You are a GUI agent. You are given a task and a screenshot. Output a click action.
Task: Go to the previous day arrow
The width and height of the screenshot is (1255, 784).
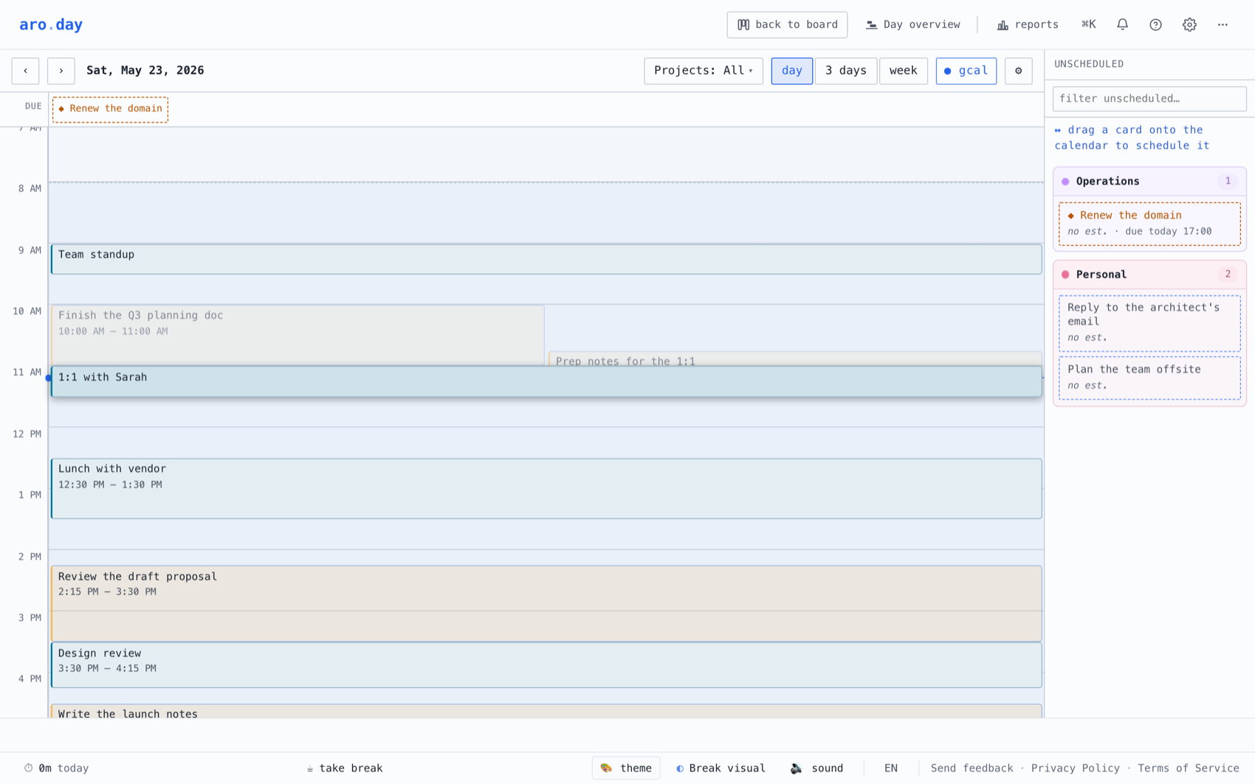click(x=25, y=71)
